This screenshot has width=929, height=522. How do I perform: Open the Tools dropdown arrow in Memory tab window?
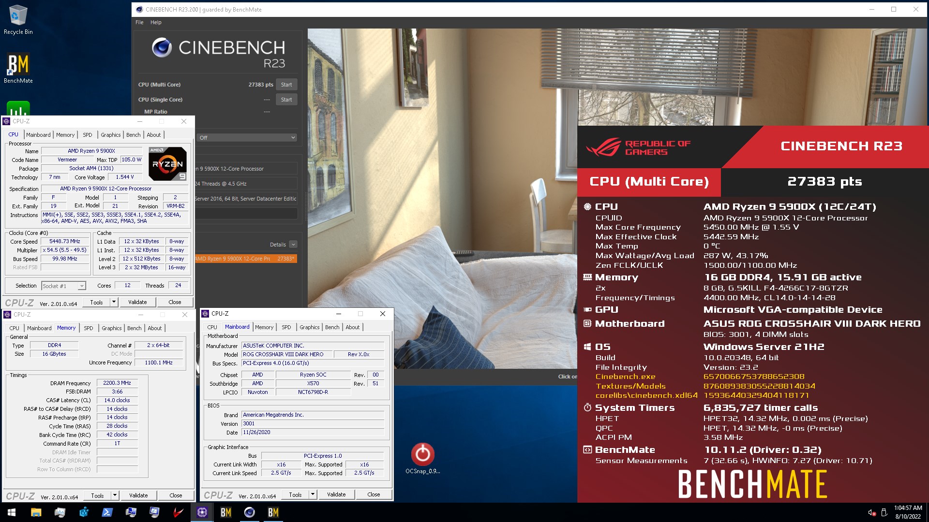(115, 495)
